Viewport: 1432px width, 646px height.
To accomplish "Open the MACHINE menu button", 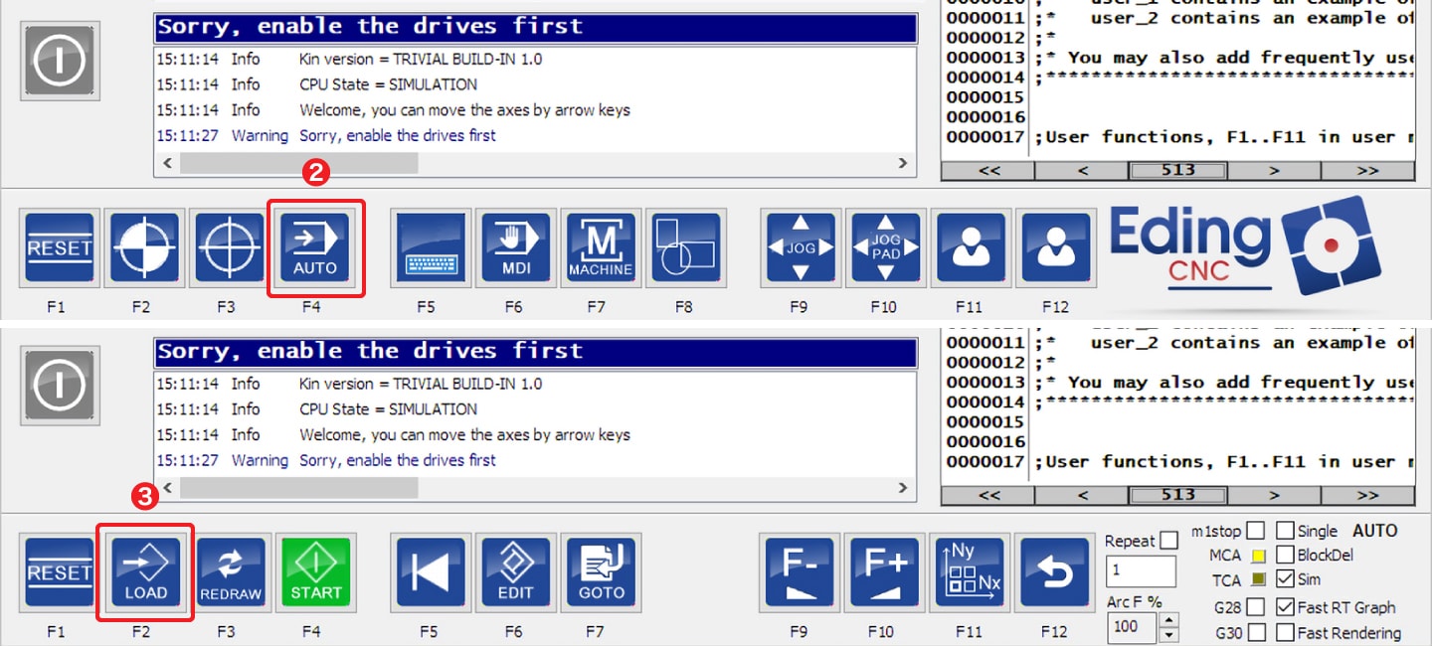I will coord(600,247).
